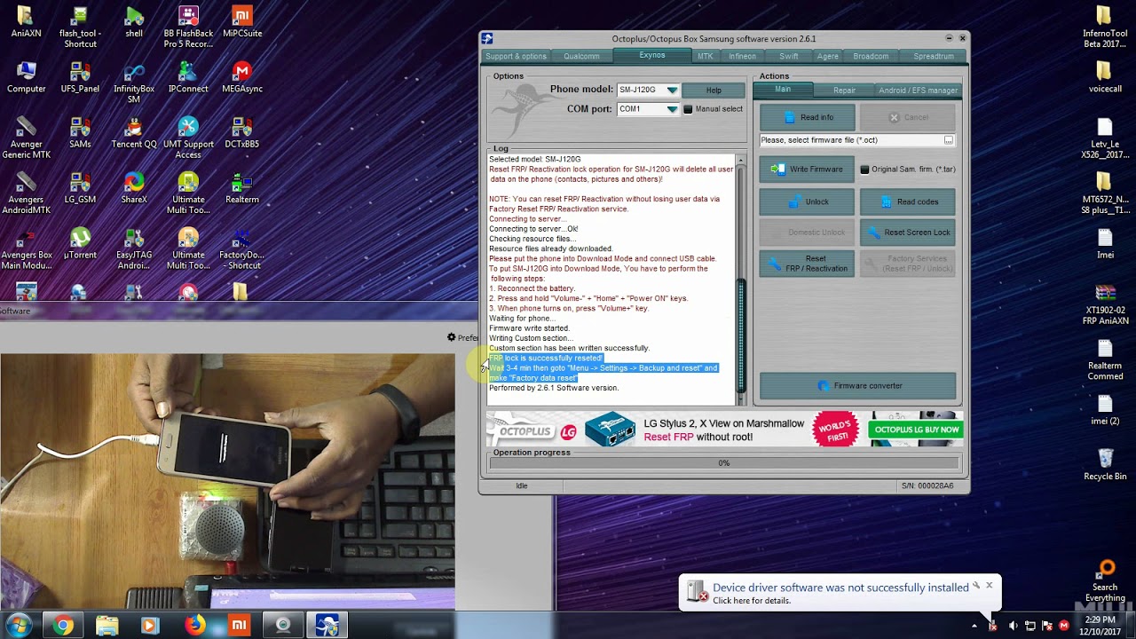Open the UFS_Panel desktop shortcut
This screenshot has height=639, width=1136.
80,78
